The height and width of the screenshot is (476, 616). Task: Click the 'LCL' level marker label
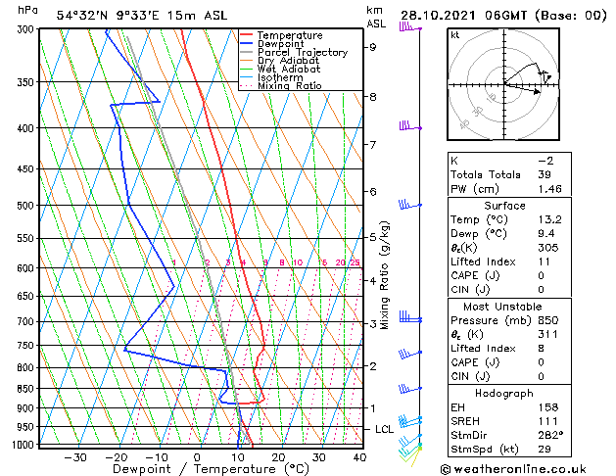click(384, 429)
